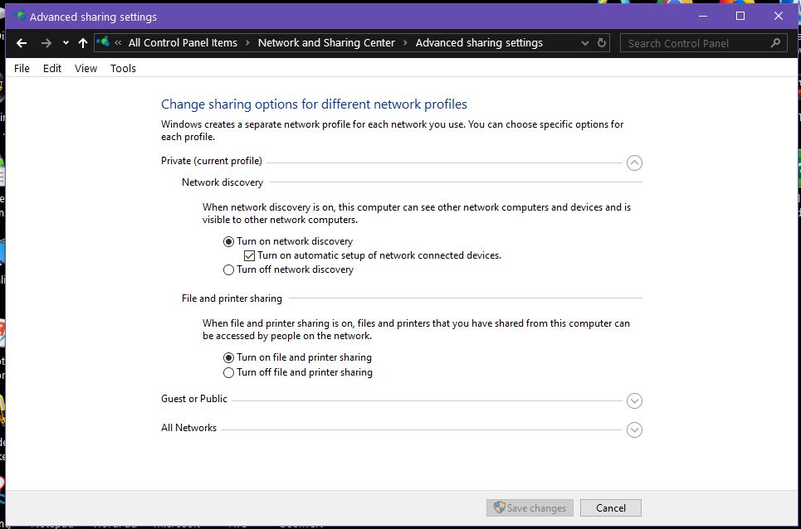Uncheck automatic setup of network connected devices

(249, 255)
